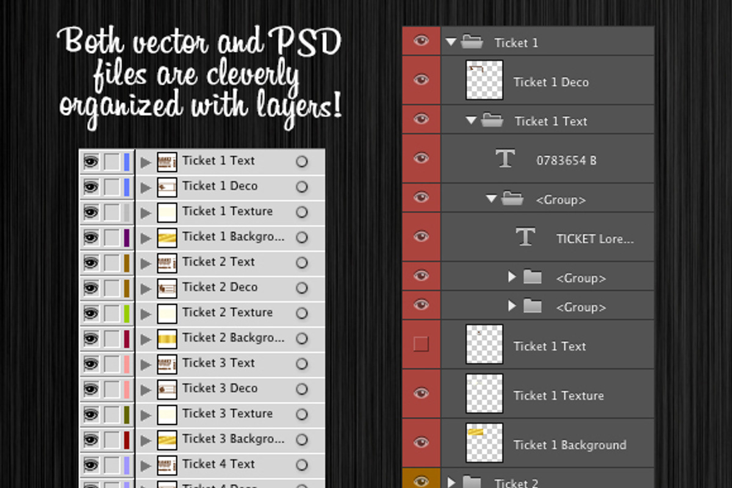732x488 pixels.
Task: Click Ticket 2 Backgro... gold thumbnail
Action: 167,339
